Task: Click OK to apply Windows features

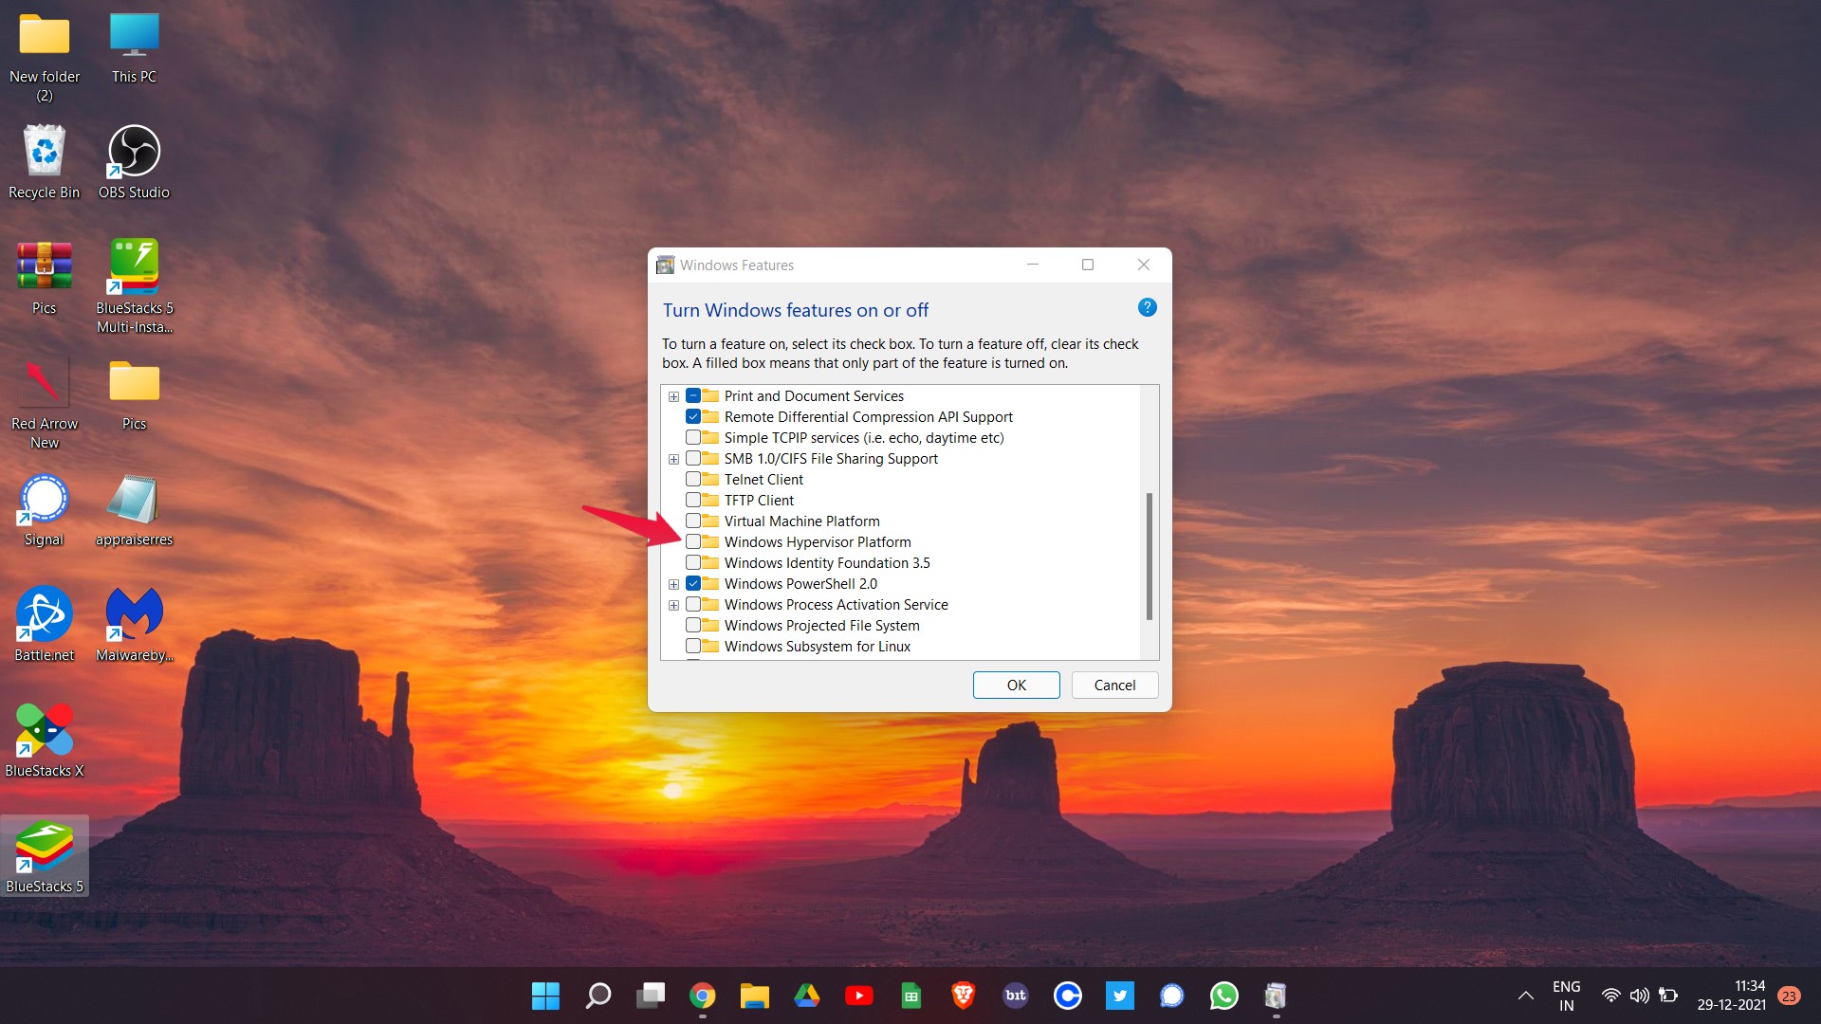Action: (x=1016, y=684)
